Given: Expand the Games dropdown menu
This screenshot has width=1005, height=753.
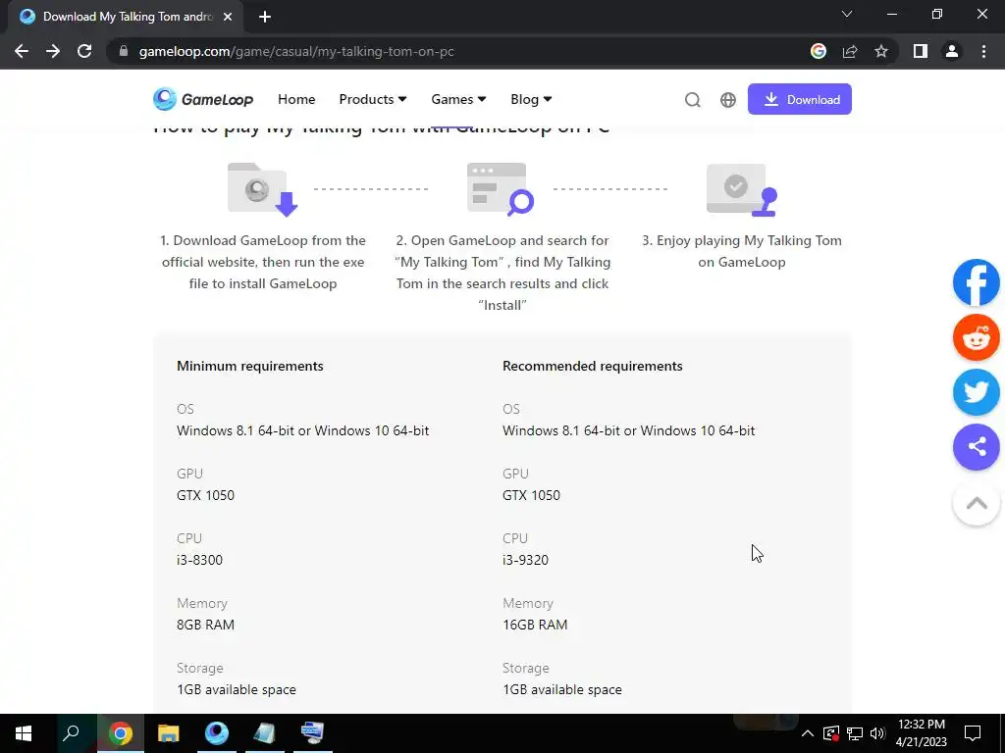Looking at the screenshot, I should 458,99.
